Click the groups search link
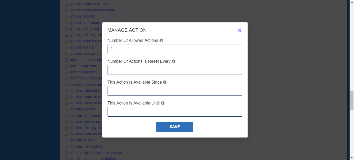Image resolution: width=354 pixels, height=160 pixels. click(82, 47)
